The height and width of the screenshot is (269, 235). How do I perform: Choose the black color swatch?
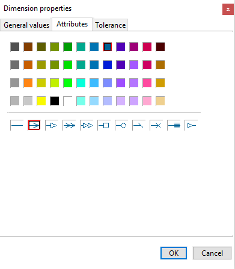pos(55,101)
